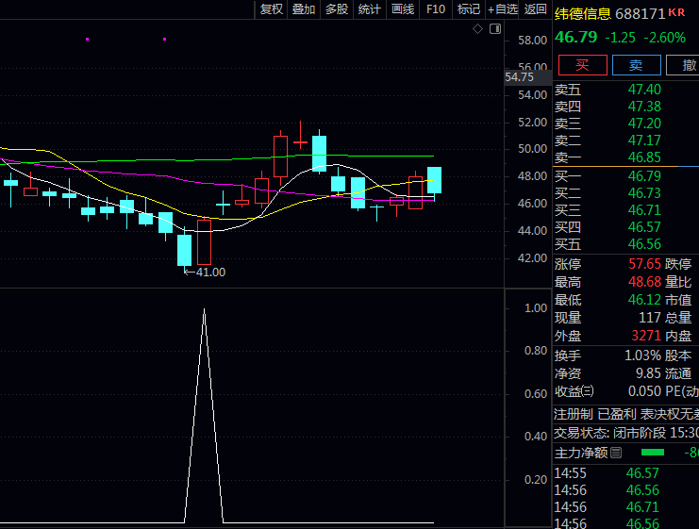Screen dimensions: 699x529
Task: Click the KR badge beside stock code
Action: tap(677, 12)
